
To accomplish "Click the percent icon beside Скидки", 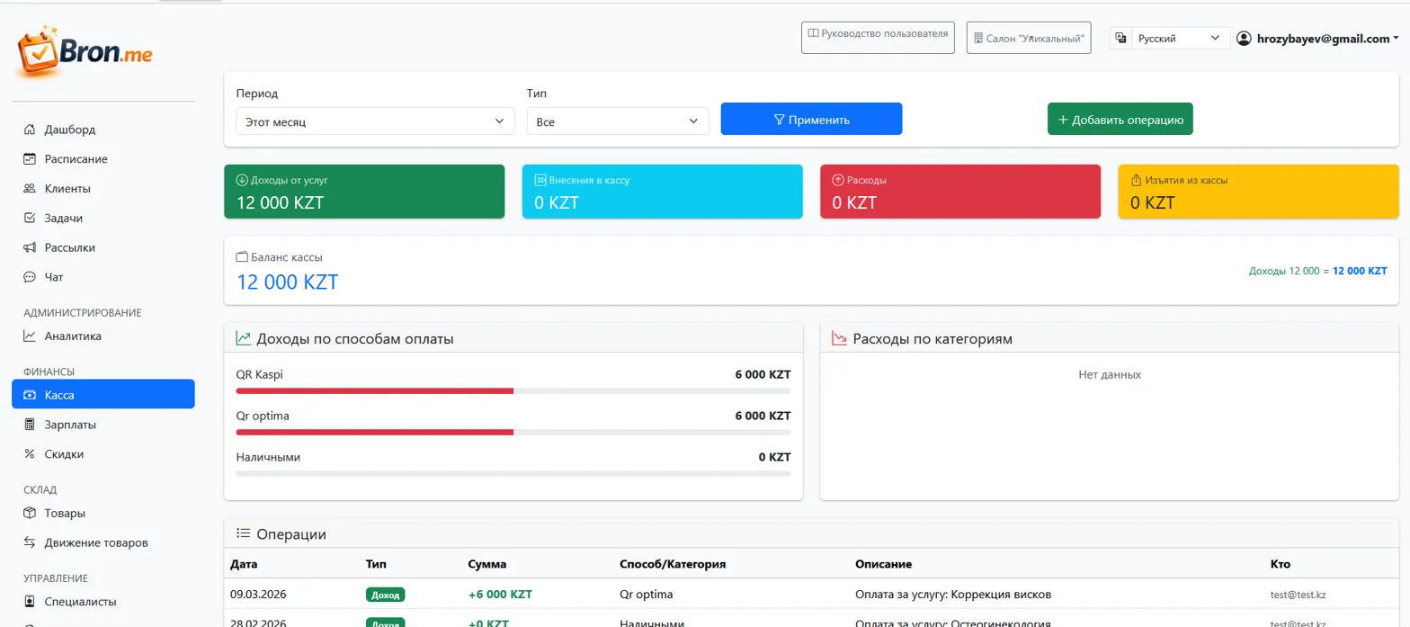I will tap(30, 454).
